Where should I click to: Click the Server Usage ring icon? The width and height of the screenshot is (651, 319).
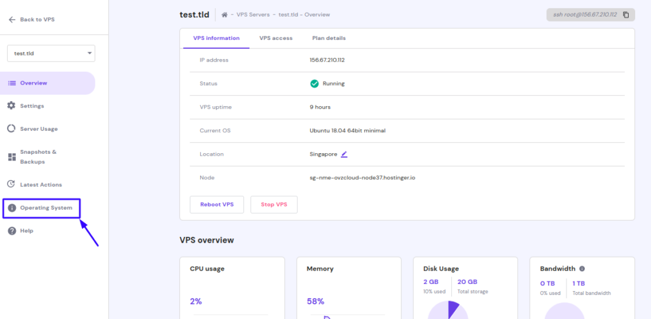[11, 128]
